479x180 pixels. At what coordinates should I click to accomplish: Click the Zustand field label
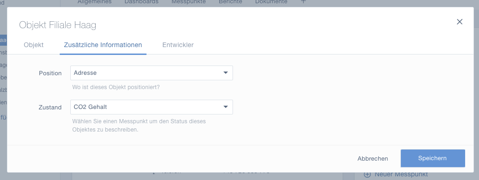[50, 108]
